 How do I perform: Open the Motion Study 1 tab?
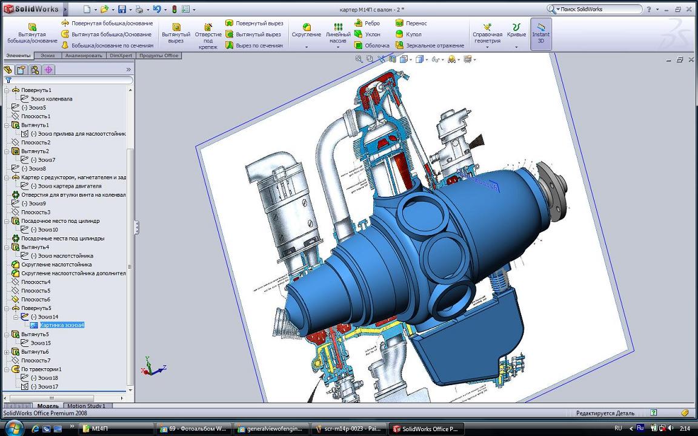[85, 406]
